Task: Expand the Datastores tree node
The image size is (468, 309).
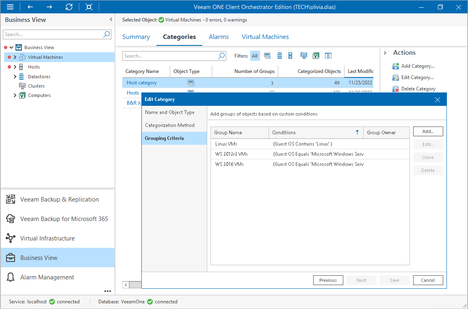Action: click(15, 77)
